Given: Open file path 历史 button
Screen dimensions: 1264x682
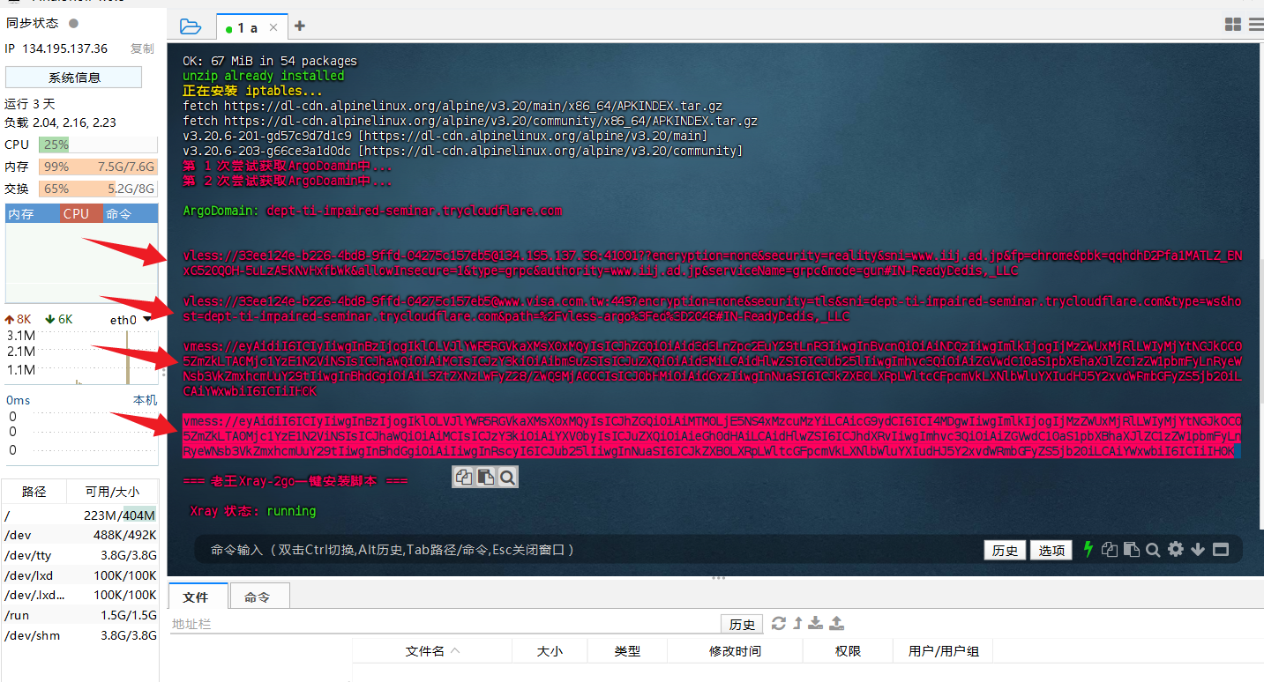Looking at the screenshot, I should click(742, 624).
